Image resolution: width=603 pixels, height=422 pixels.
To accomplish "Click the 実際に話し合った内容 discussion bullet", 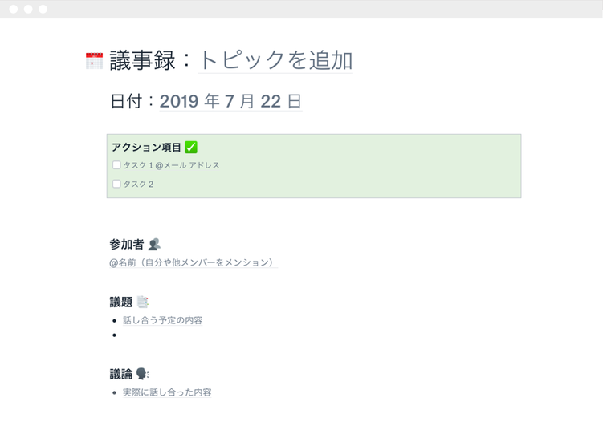I will [x=167, y=392].
